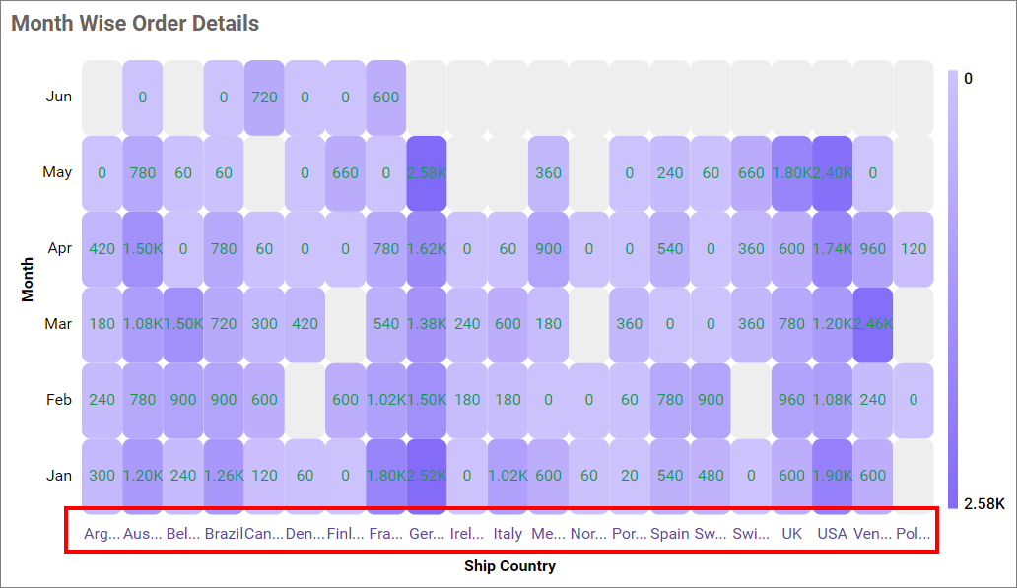Select the Jun label on the Month axis
The image size is (1017, 588).
59,97
